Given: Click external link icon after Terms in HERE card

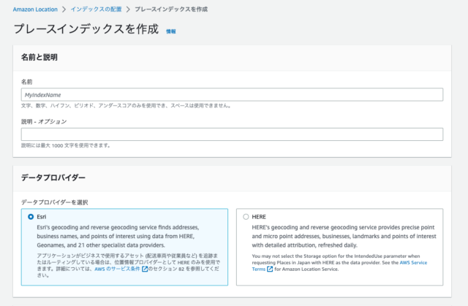Looking at the screenshot, I should tap(270, 269).
